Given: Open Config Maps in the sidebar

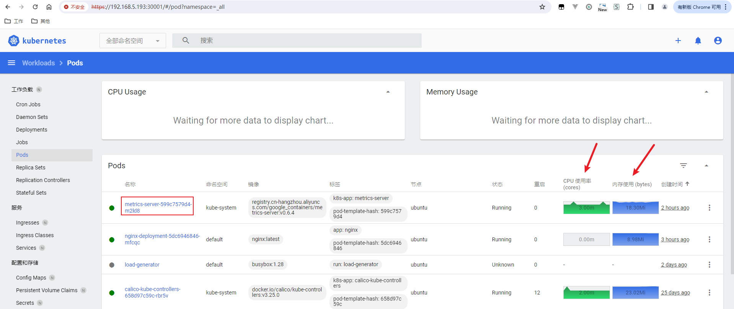Looking at the screenshot, I should point(31,278).
